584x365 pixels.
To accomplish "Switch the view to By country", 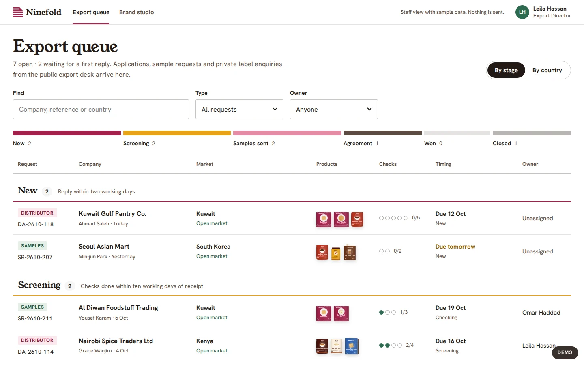I will 547,70.
